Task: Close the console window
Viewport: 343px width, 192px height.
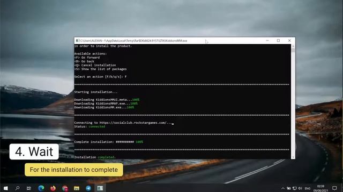Action: (289, 41)
